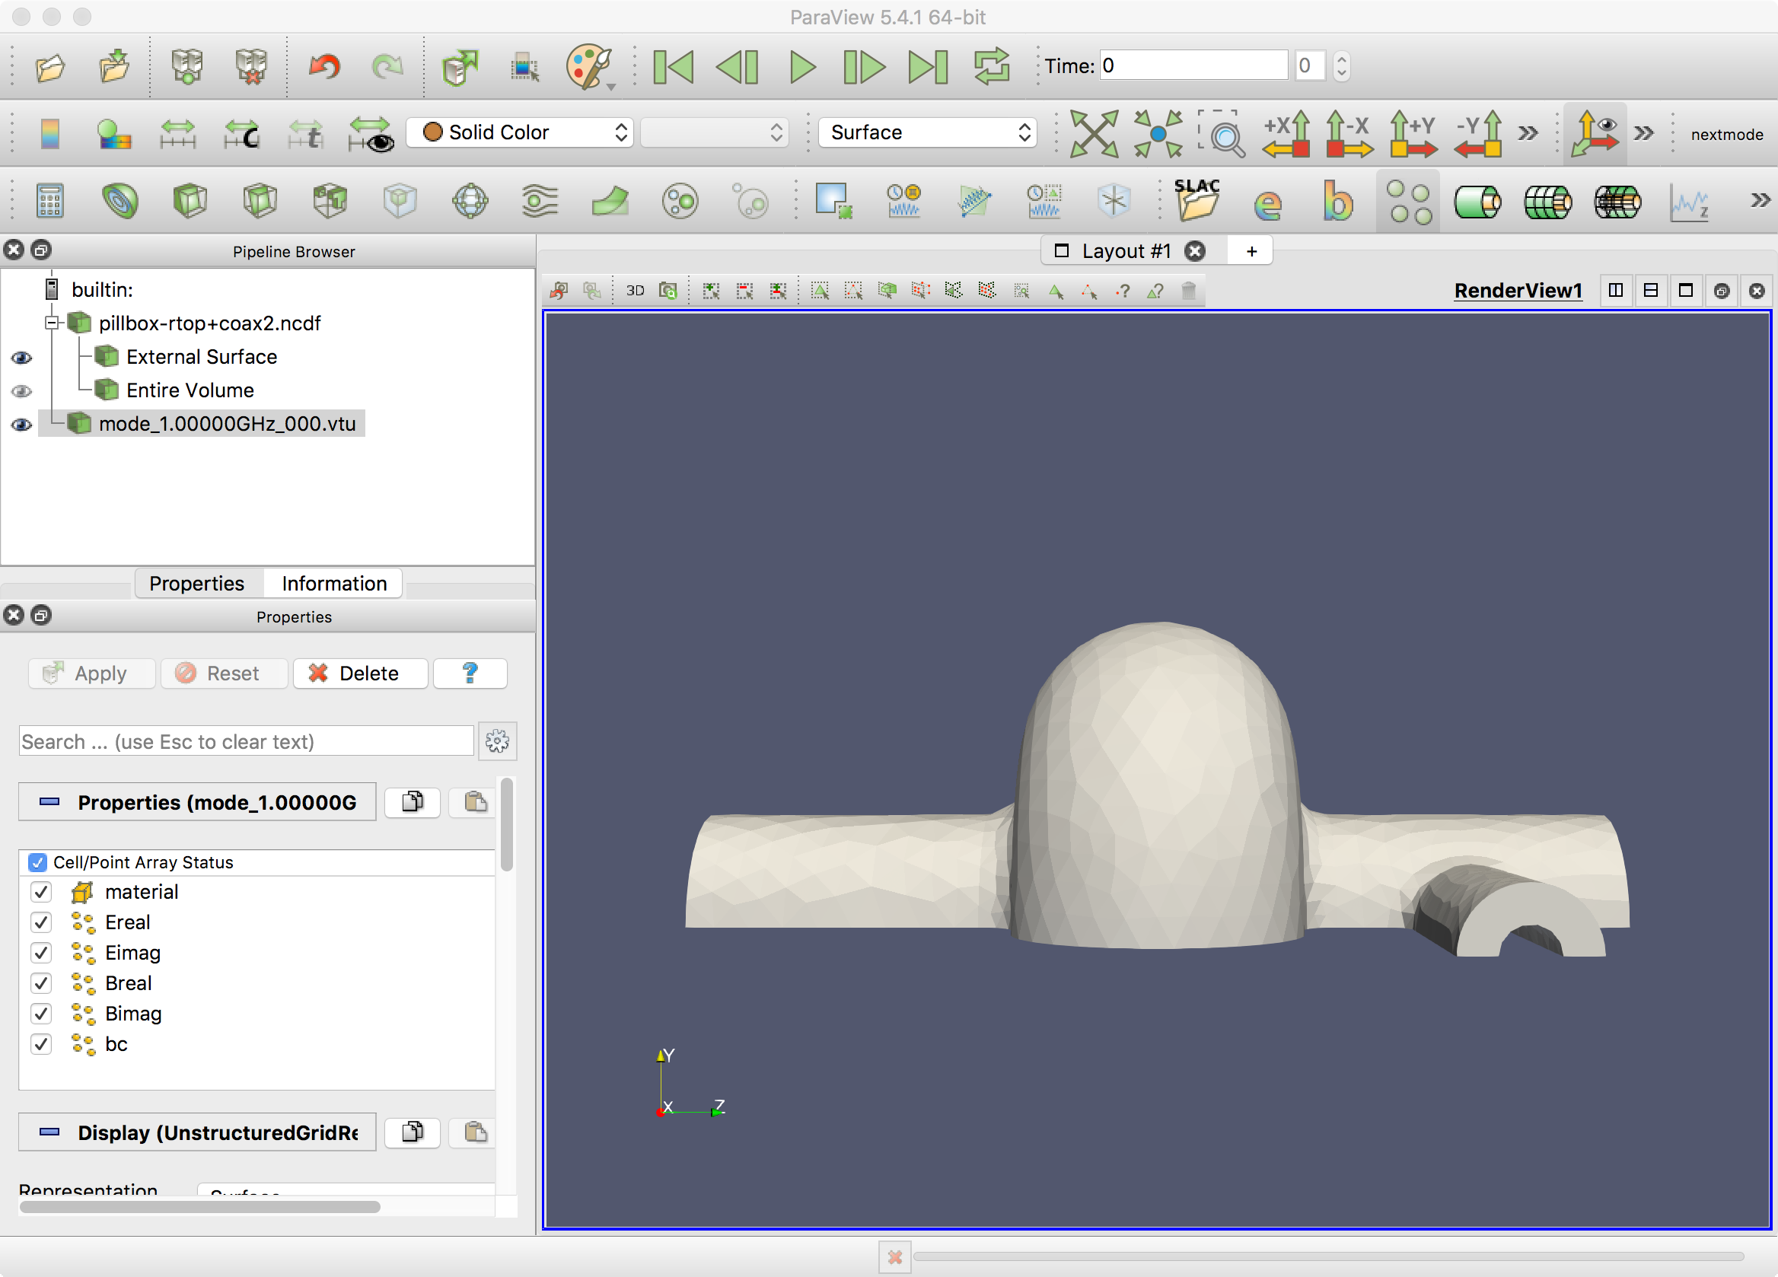This screenshot has width=1778, height=1277.
Task: Switch to the Information tab
Action: pos(334,583)
